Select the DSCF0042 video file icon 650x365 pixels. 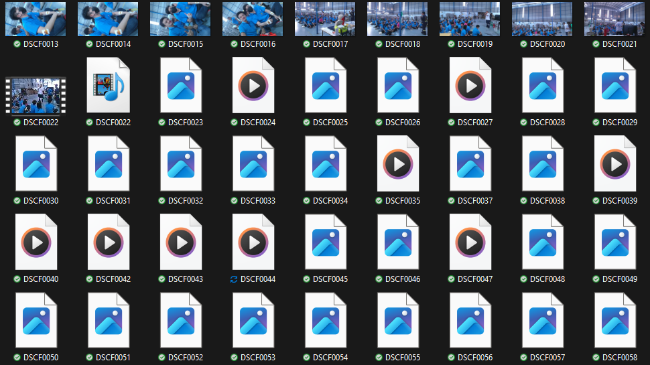(108, 242)
